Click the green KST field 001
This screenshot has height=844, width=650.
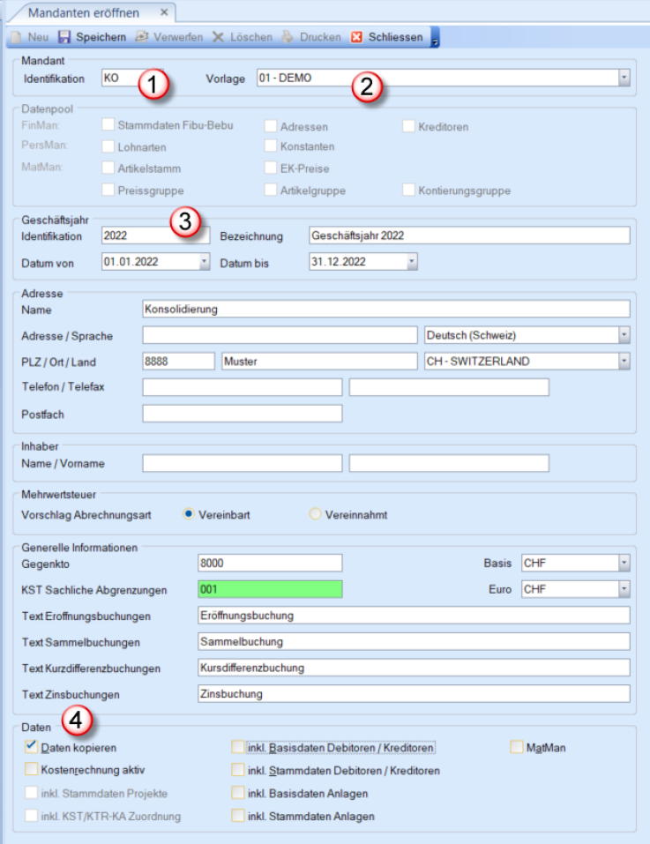(270, 589)
